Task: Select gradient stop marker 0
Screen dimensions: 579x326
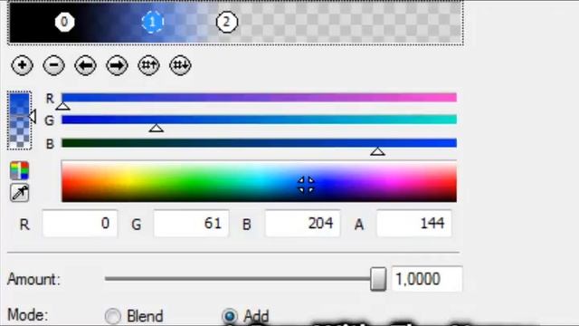Action: coord(64,22)
